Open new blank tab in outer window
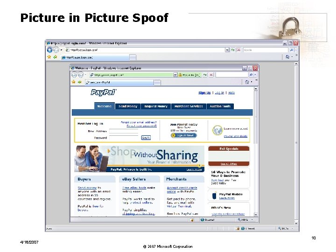This screenshot has height=252, width=336. pyautogui.click(x=133, y=57)
